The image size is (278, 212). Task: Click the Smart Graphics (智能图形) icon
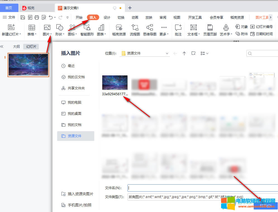[x=87, y=28]
